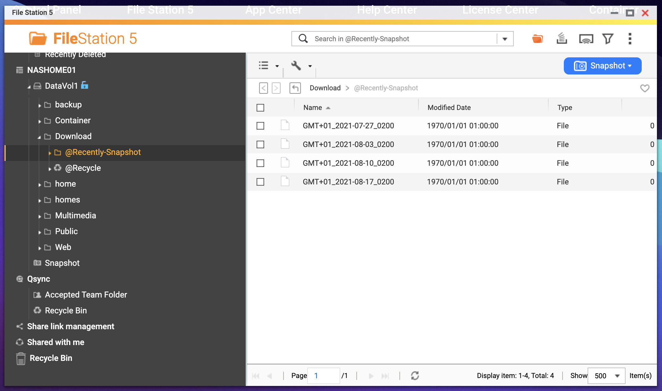Click the smart file filter funnel icon
The height and width of the screenshot is (391, 662).
[x=608, y=39]
